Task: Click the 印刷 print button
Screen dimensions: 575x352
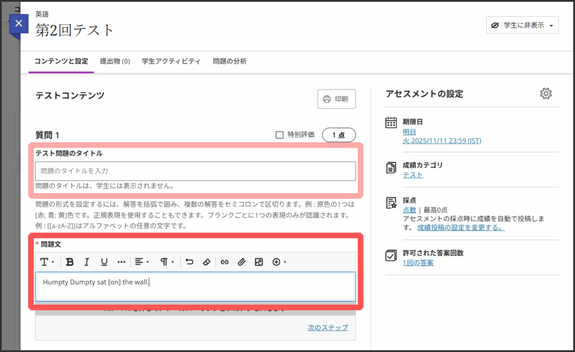Action: (336, 99)
